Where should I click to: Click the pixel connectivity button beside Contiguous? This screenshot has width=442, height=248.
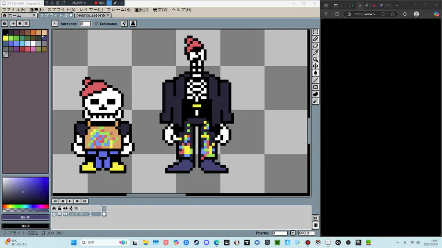(x=124, y=24)
